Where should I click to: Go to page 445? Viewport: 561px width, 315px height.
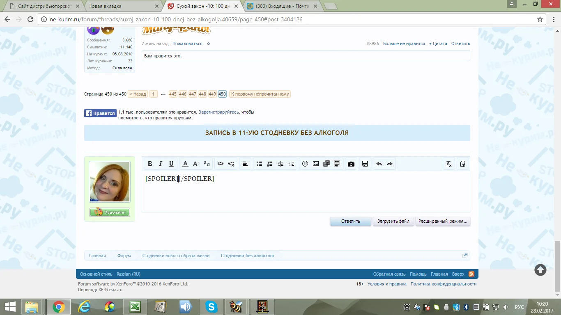[173, 94]
